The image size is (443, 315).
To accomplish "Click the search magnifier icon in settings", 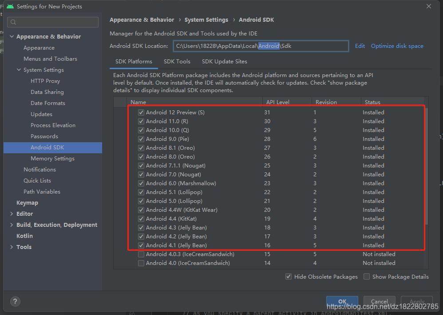I will click(13, 22).
